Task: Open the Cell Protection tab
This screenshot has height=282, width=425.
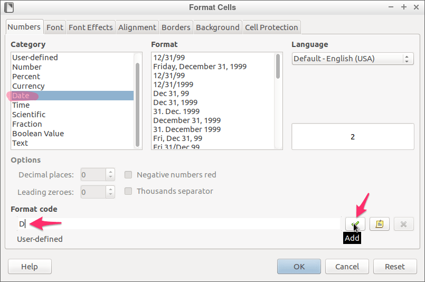Action: pyautogui.click(x=271, y=27)
